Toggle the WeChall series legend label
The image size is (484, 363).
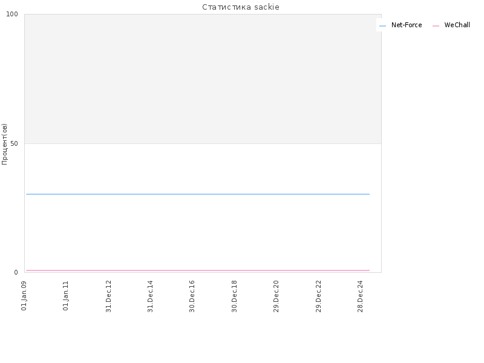pos(457,25)
